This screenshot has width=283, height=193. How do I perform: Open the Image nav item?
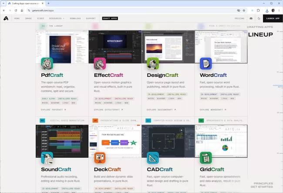(28, 18)
